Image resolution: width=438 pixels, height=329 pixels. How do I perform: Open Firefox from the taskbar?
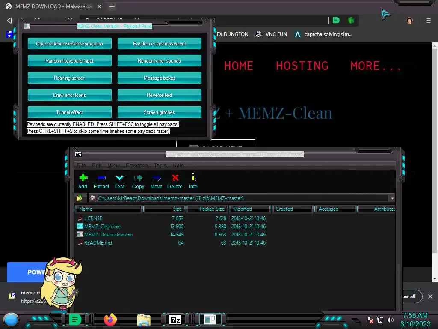click(x=110, y=320)
